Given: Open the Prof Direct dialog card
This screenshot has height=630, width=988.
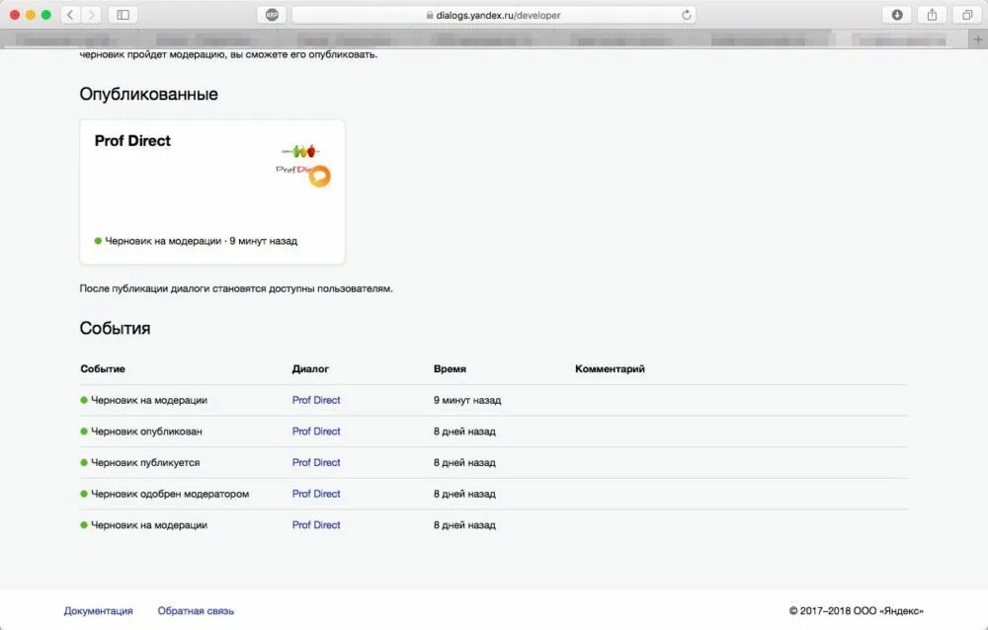Looking at the screenshot, I should [x=212, y=192].
